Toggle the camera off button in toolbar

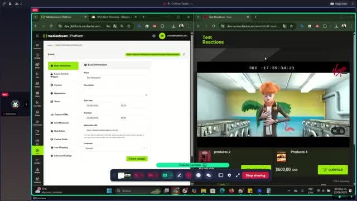[151, 175]
